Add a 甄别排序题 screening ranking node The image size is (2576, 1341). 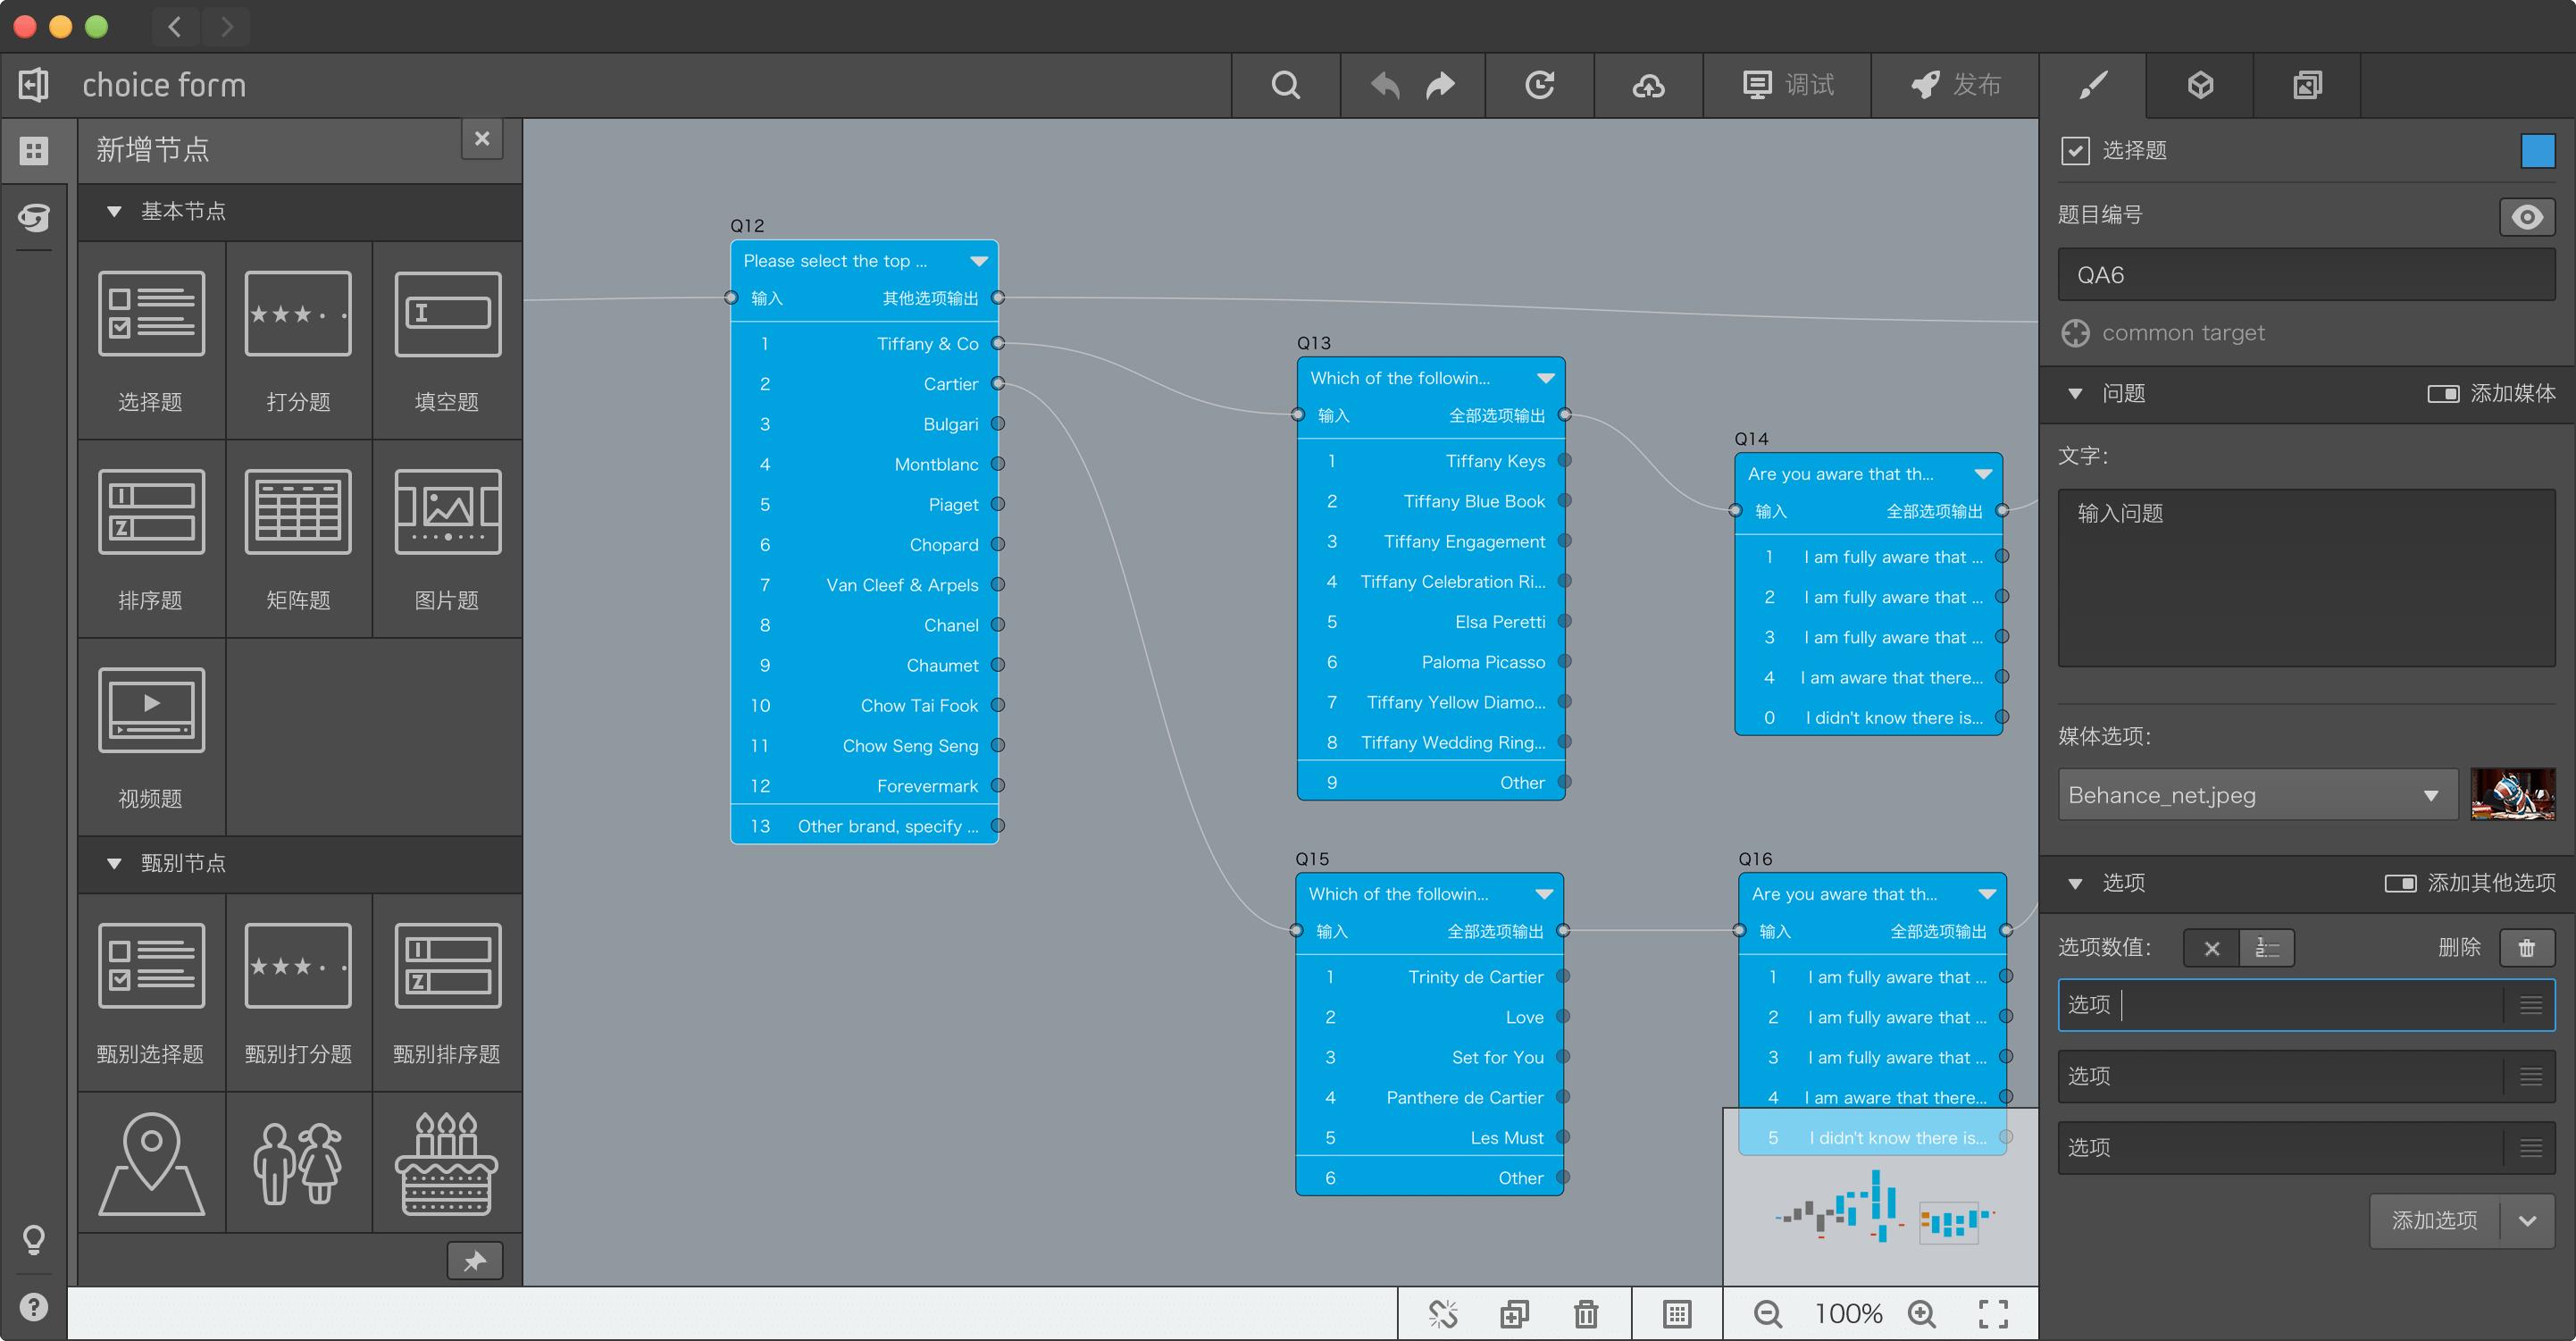(447, 992)
